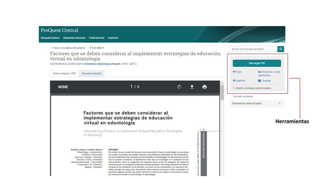Screen dimensions: 319x179
Task: Click in 'Buscar en esta base de datos' field
Action: pyautogui.click(x=254, y=49)
